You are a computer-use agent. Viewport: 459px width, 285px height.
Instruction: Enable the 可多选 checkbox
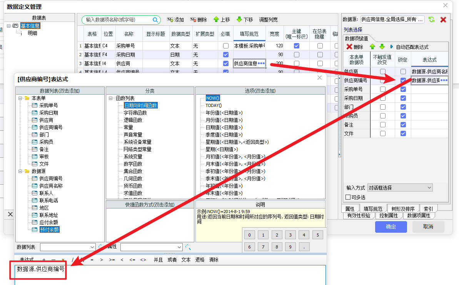(x=348, y=197)
